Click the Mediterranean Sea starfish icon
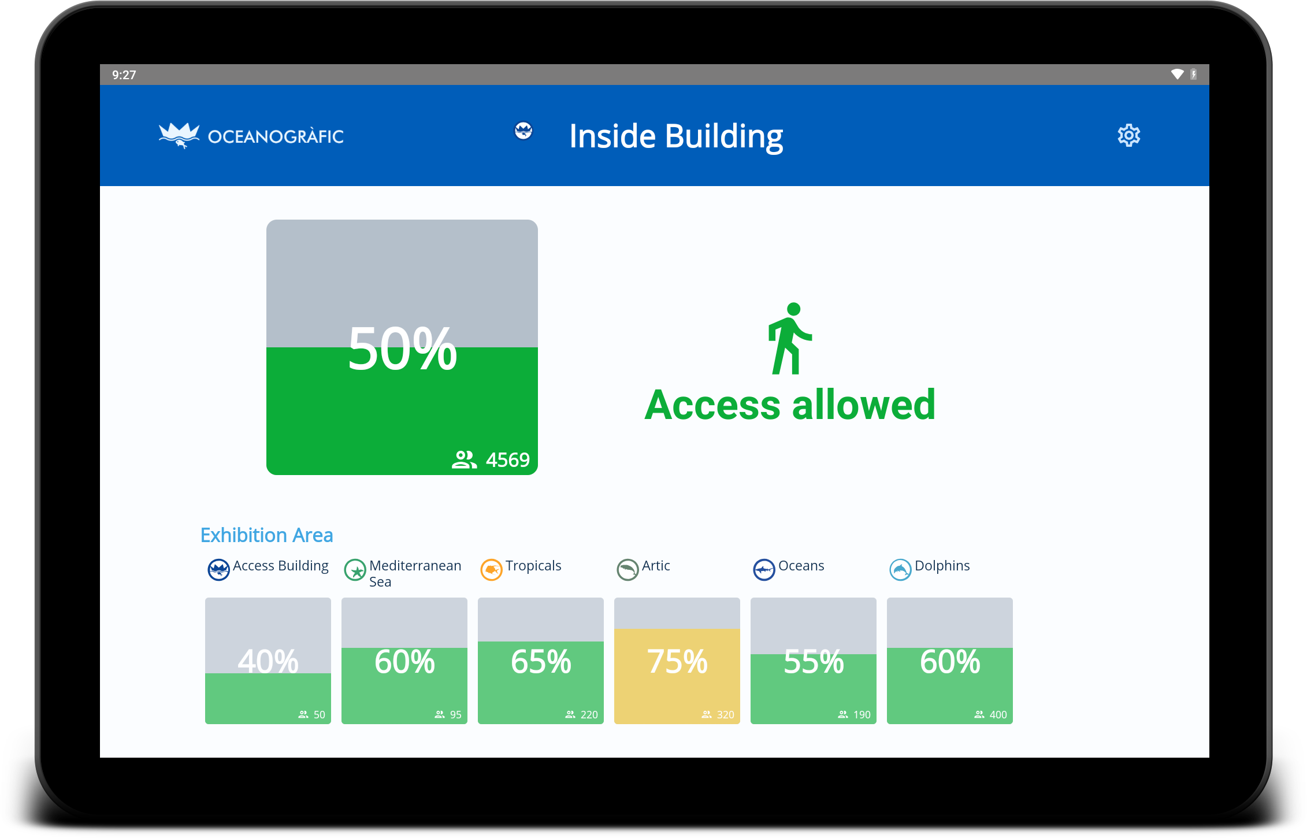The image size is (1307, 838). (x=355, y=570)
